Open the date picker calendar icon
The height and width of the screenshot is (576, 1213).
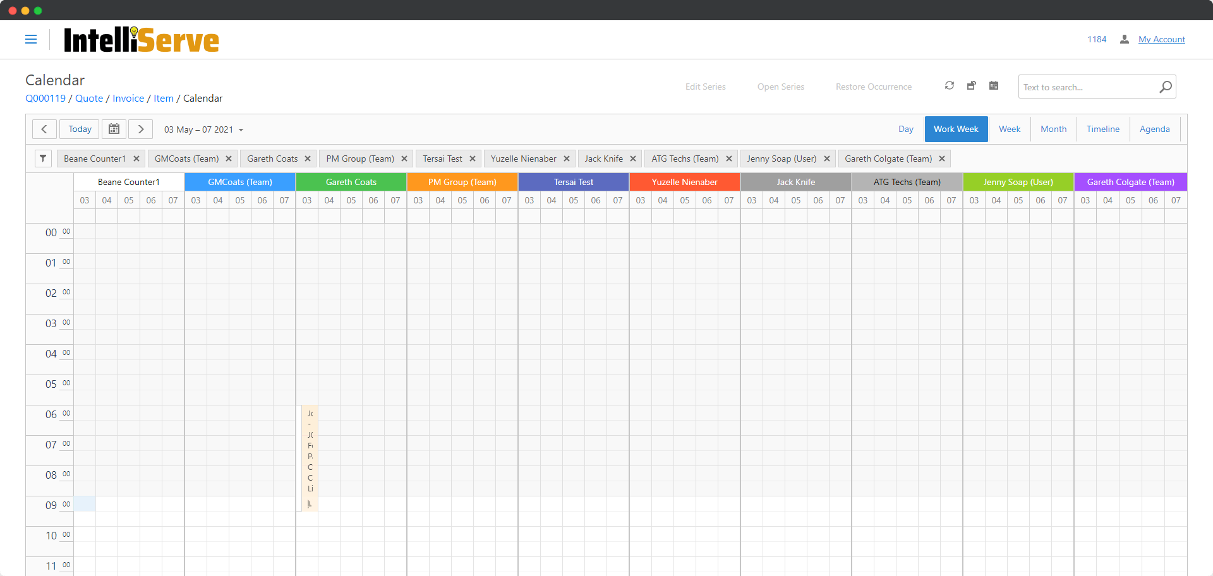click(114, 129)
